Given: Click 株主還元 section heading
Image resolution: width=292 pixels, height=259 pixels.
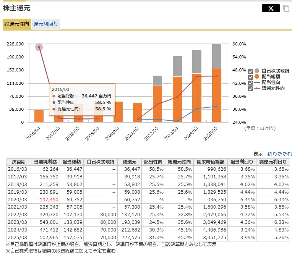Looking at the screenshot, I should pyautogui.click(x=16, y=8).
